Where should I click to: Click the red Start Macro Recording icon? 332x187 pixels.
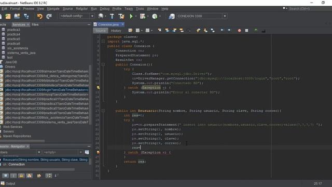(239, 31)
